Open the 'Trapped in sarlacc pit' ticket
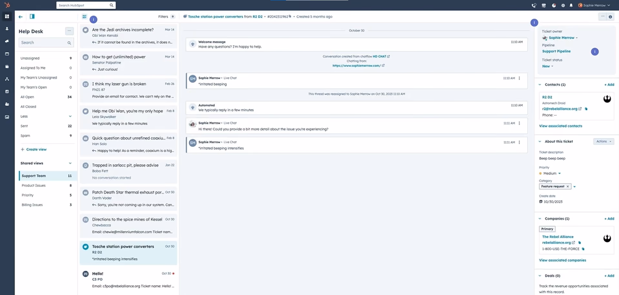619x295 pixels. click(128, 171)
